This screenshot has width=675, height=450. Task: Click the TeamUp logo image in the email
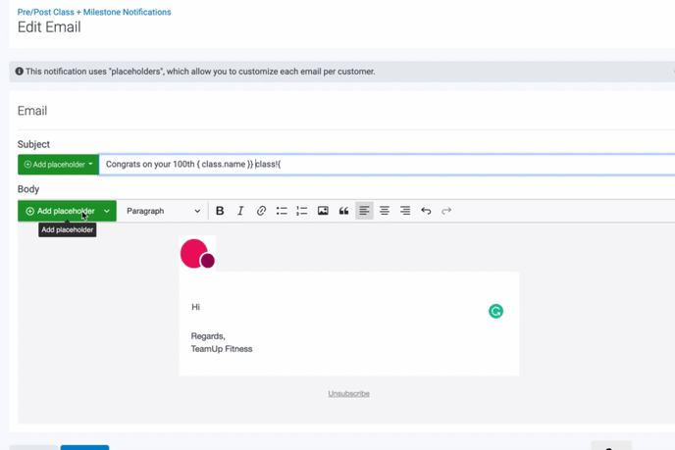point(197,254)
